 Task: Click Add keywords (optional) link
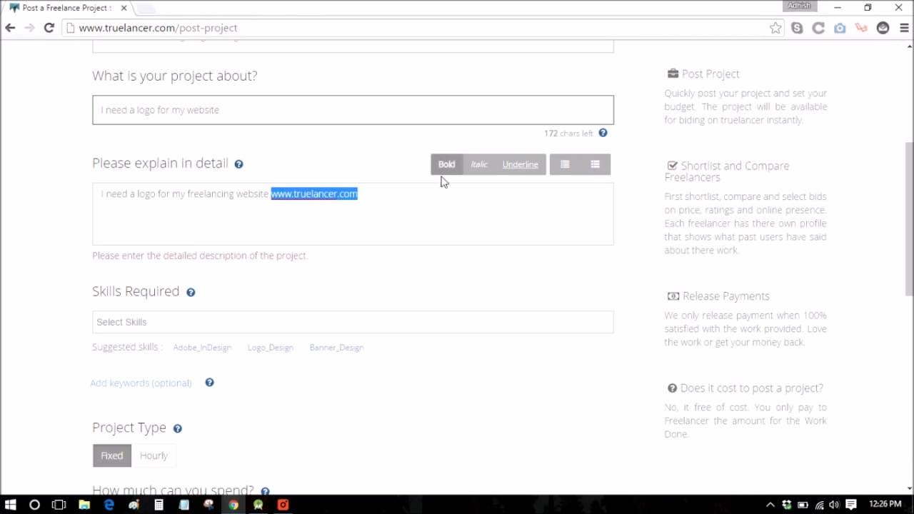(x=141, y=383)
